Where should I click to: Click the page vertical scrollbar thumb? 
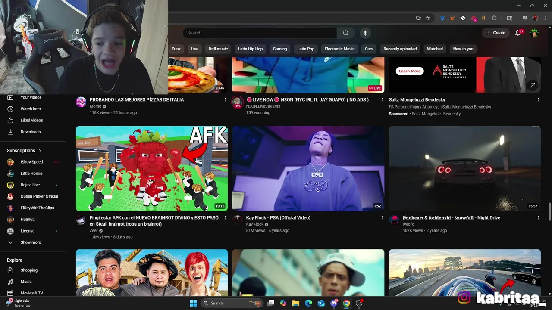549,211
